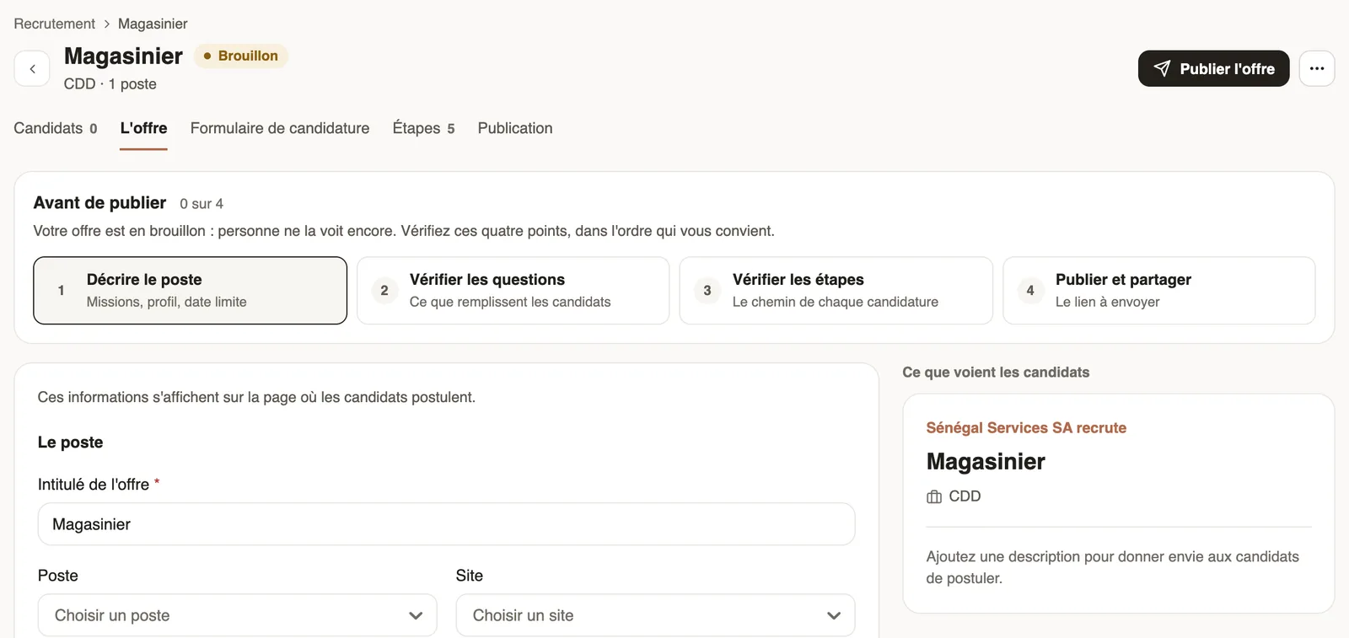Open step Publier et partager
This screenshot has width=1349, height=638.
click(1158, 290)
